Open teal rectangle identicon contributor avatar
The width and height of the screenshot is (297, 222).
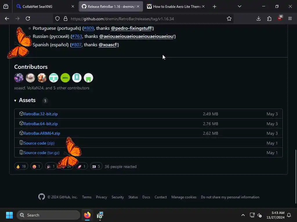click(x=77, y=78)
